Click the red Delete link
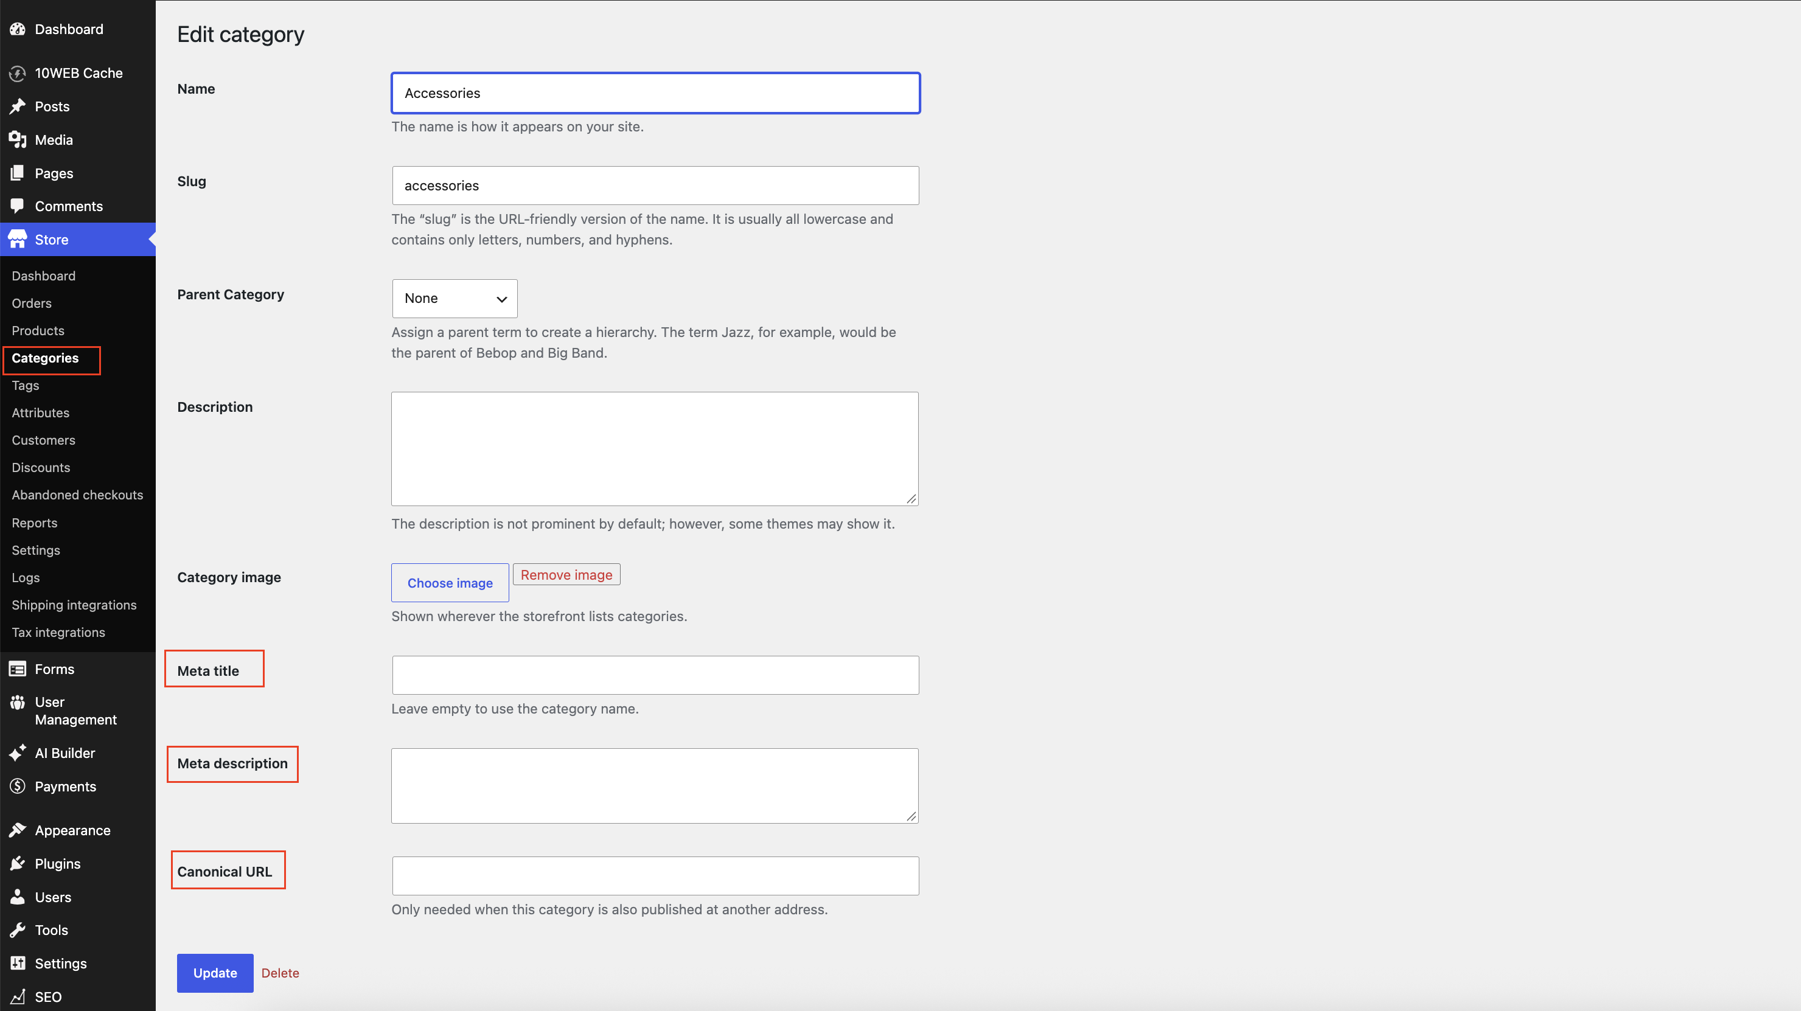1801x1011 pixels. [280, 973]
